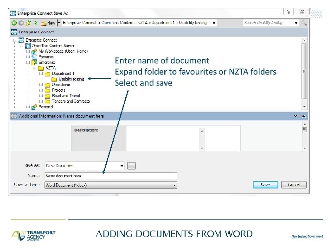This screenshot has height=250, width=334.
Task: Select the Operations folder
Action: 61,85
